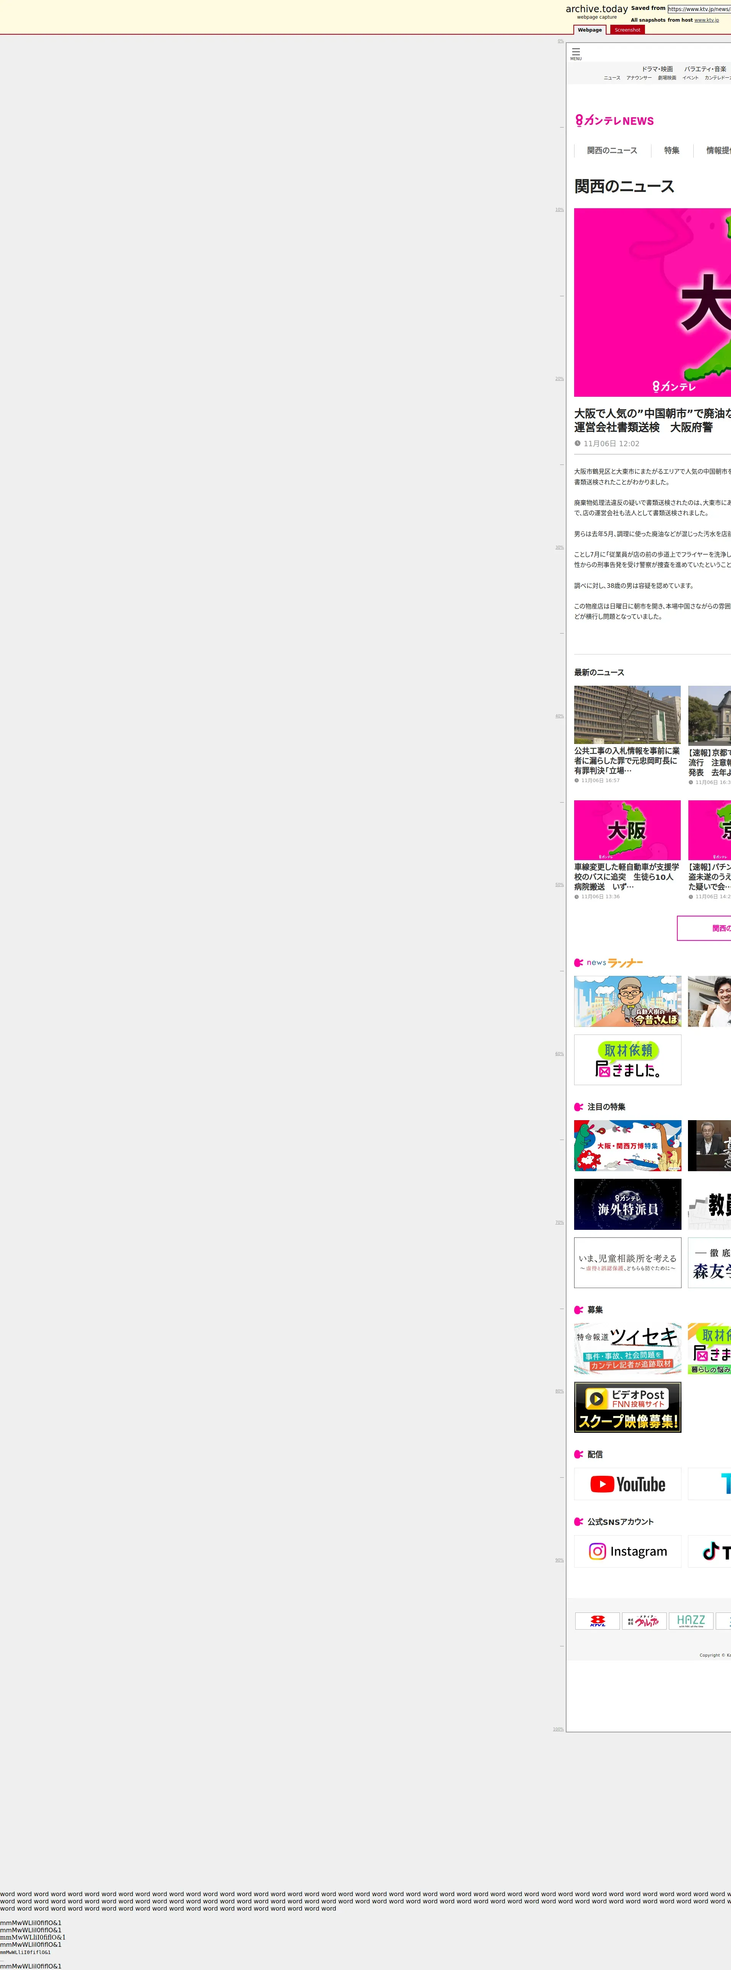Open the 特命報道ツイセキ banner
This screenshot has width=731, height=1970.
point(627,1349)
